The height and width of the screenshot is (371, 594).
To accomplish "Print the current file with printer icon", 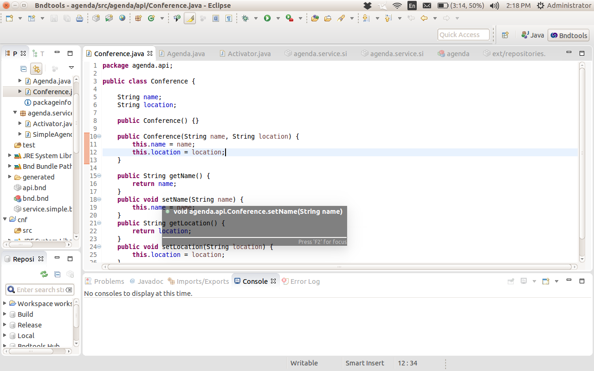I will pos(79,19).
